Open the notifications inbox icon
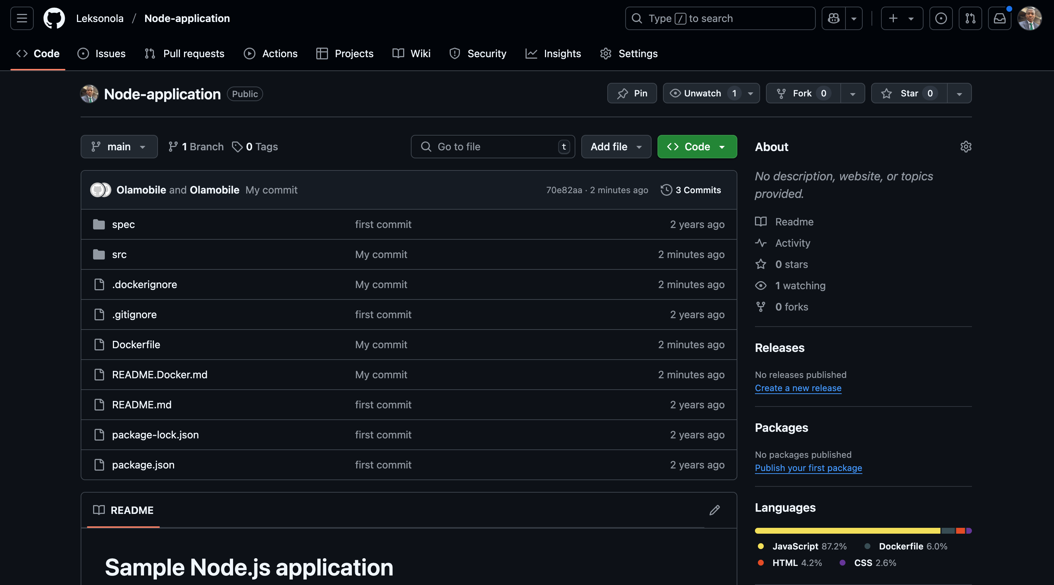Image resolution: width=1054 pixels, height=585 pixels. (x=1000, y=18)
